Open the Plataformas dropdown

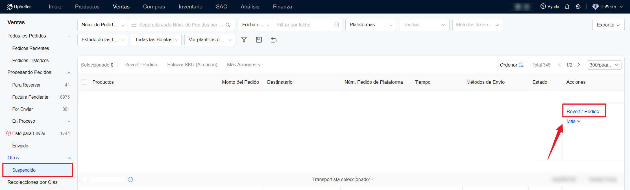click(x=371, y=25)
